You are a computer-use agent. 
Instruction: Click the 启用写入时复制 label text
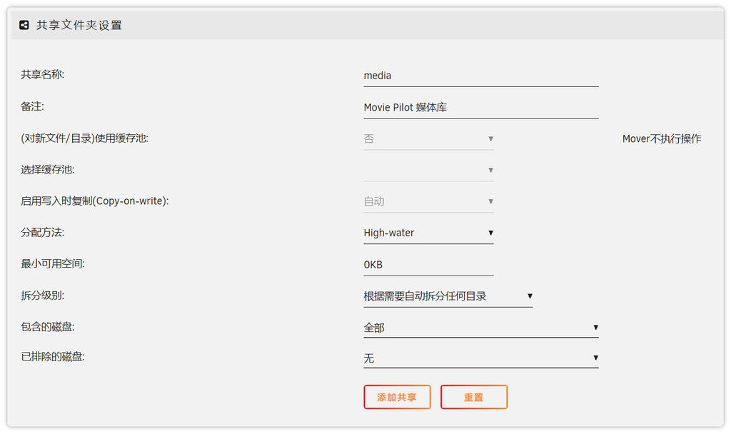tap(94, 201)
